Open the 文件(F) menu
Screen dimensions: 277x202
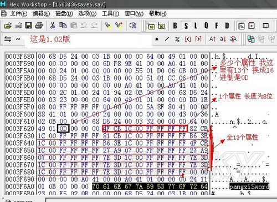[18, 13]
